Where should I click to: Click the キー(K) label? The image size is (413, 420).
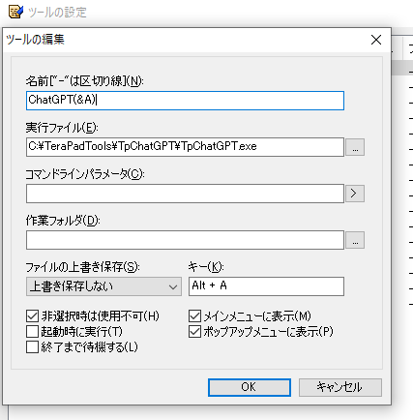(x=206, y=267)
